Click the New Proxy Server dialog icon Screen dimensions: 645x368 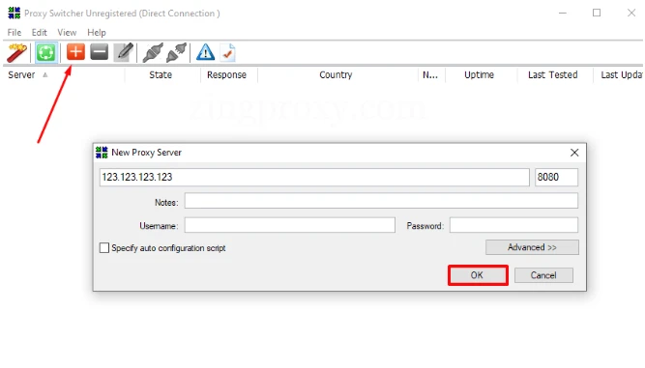[102, 153]
